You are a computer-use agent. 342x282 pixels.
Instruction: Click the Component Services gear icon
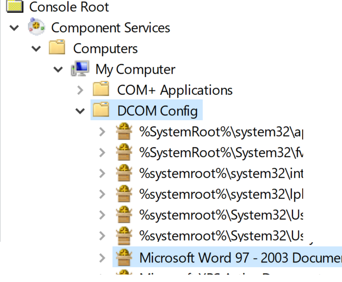pyautogui.click(x=36, y=27)
